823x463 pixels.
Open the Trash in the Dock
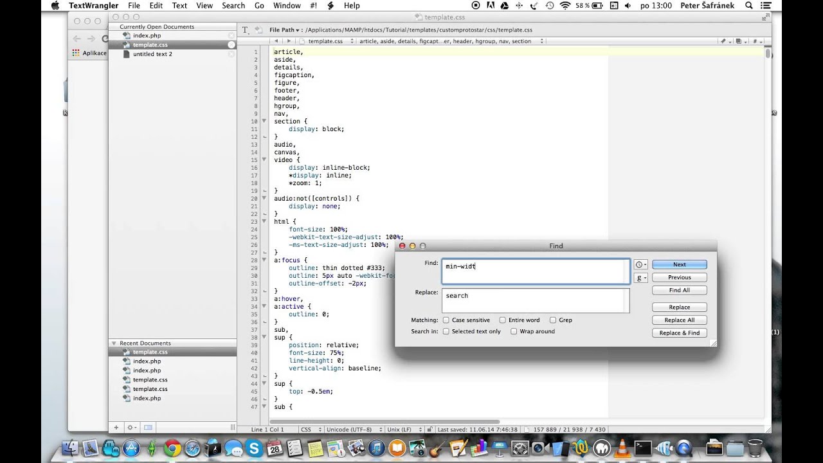[x=755, y=448]
